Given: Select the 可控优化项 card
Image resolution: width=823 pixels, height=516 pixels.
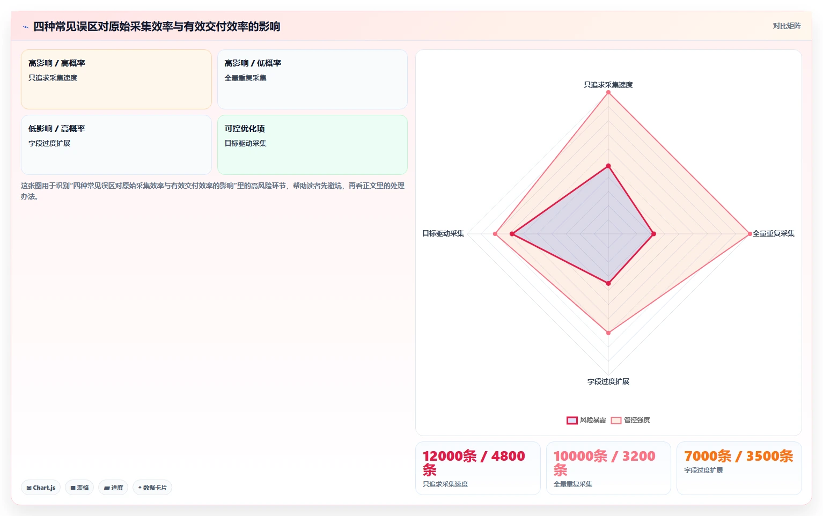Looking at the screenshot, I should (x=312, y=145).
